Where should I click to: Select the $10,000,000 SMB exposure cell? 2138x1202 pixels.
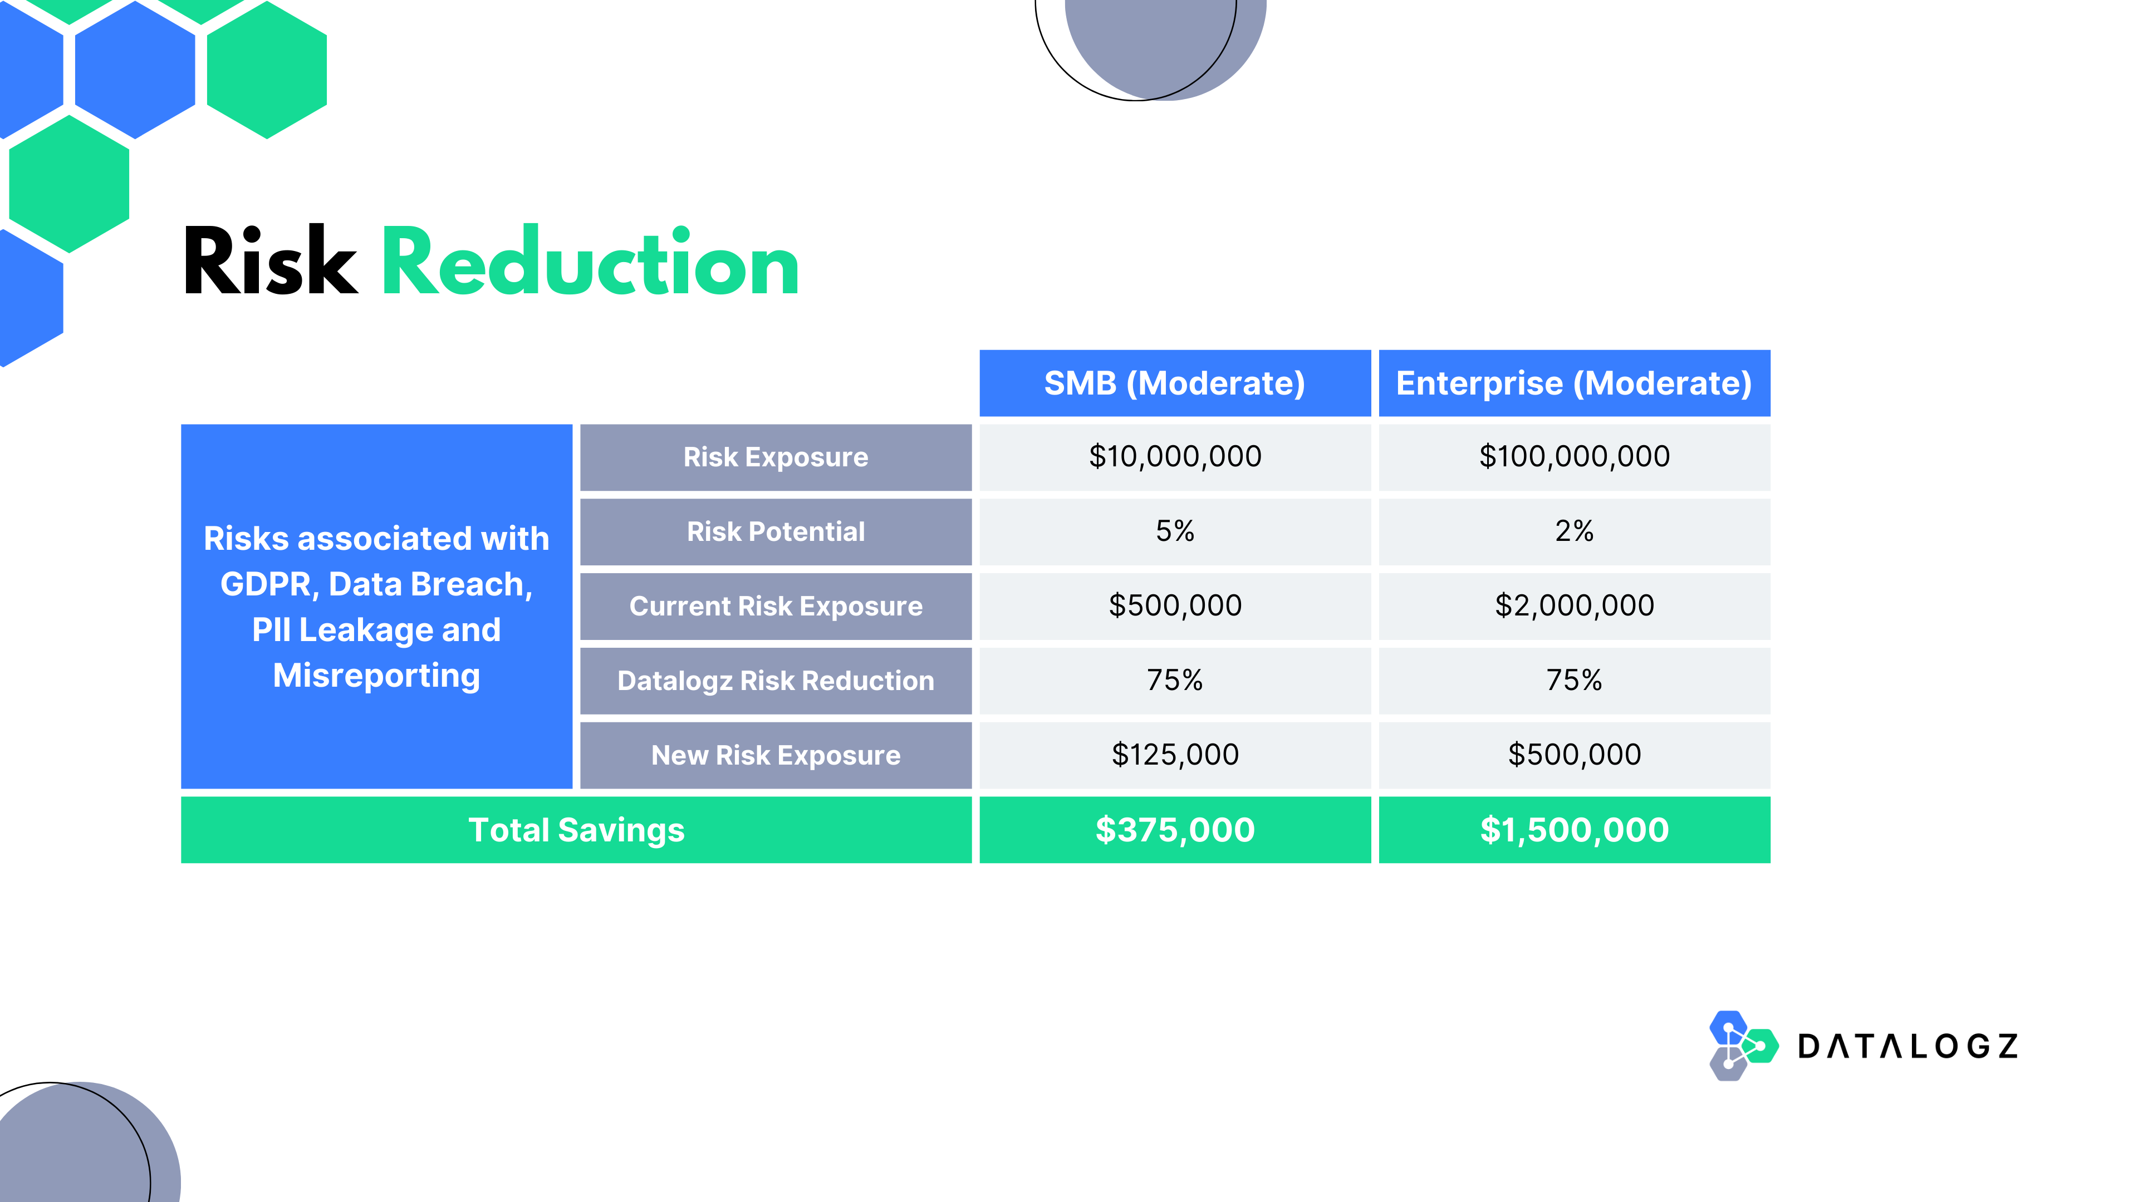tap(1174, 457)
